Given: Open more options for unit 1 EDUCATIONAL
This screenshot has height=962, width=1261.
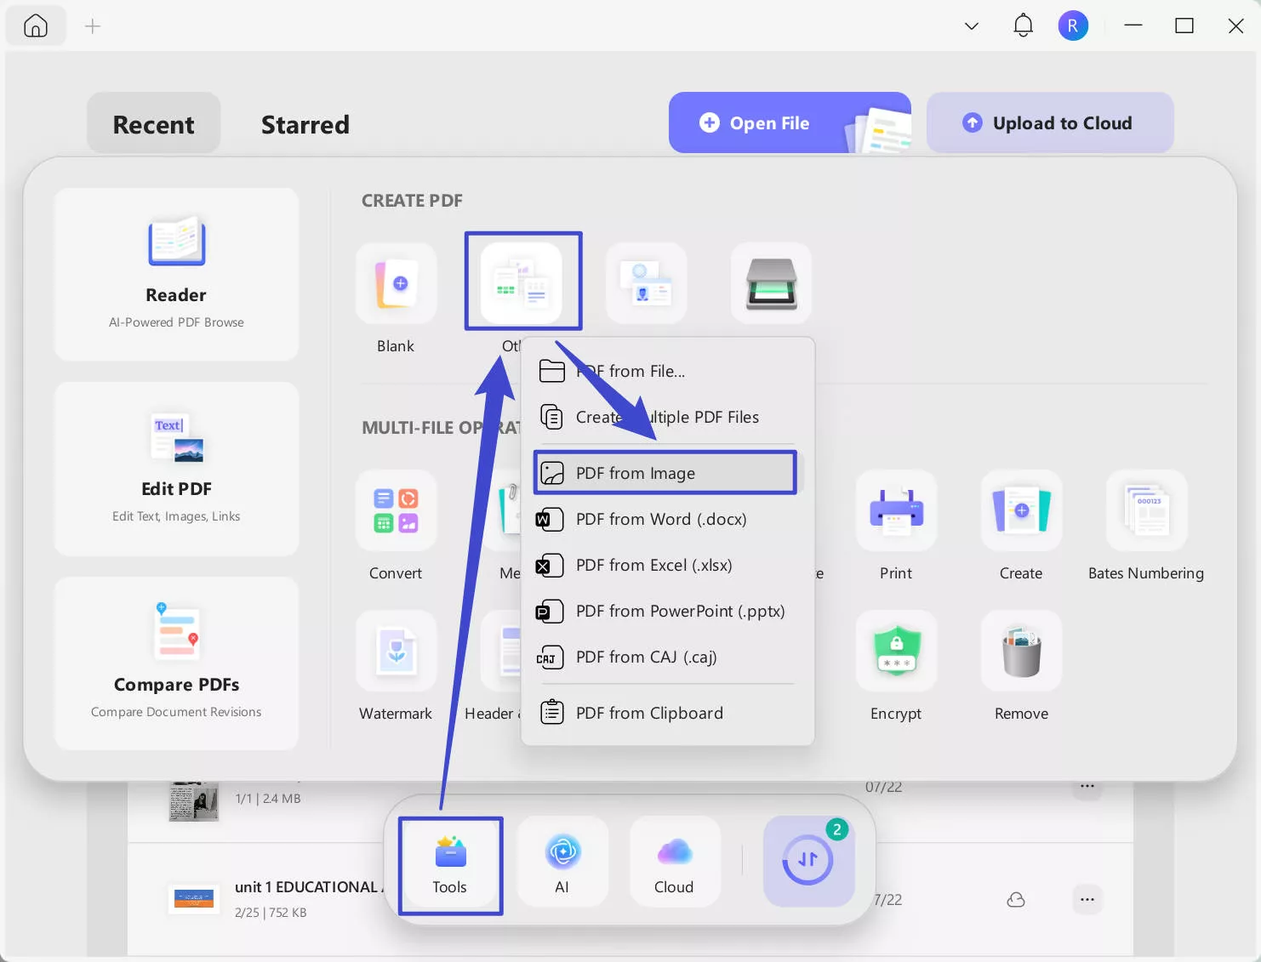Looking at the screenshot, I should pyautogui.click(x=1087, y=899).
